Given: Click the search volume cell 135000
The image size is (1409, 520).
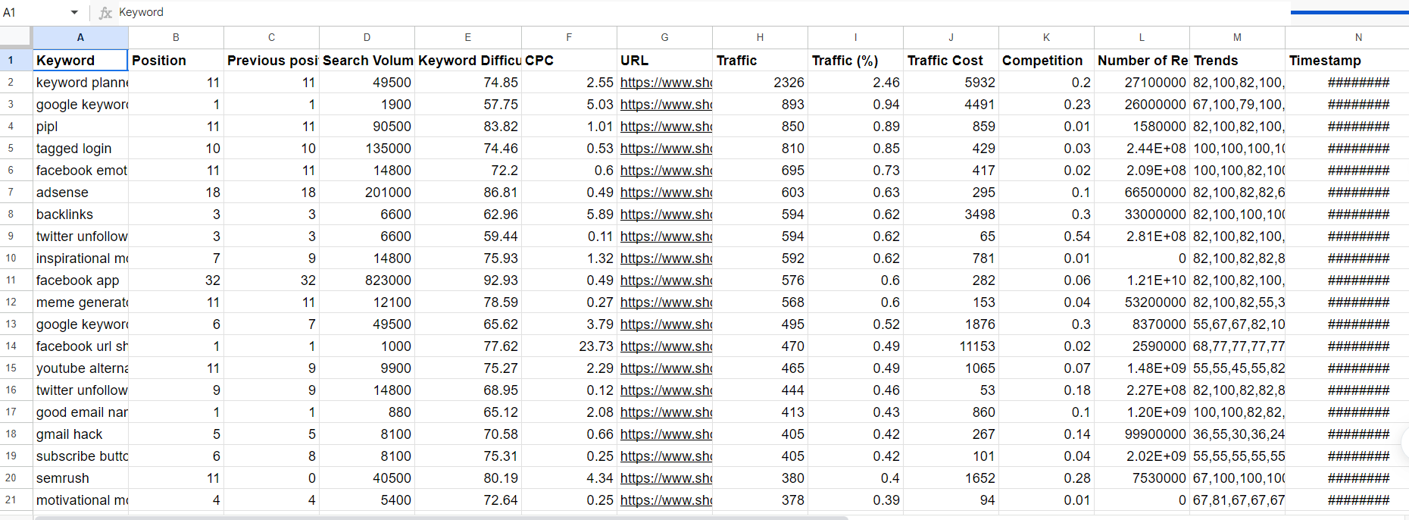Looking at the screenshot, I should point(367,148).
